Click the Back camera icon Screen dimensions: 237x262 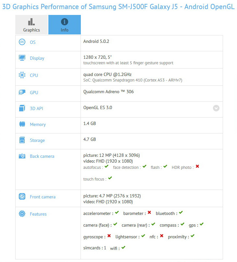22,156
